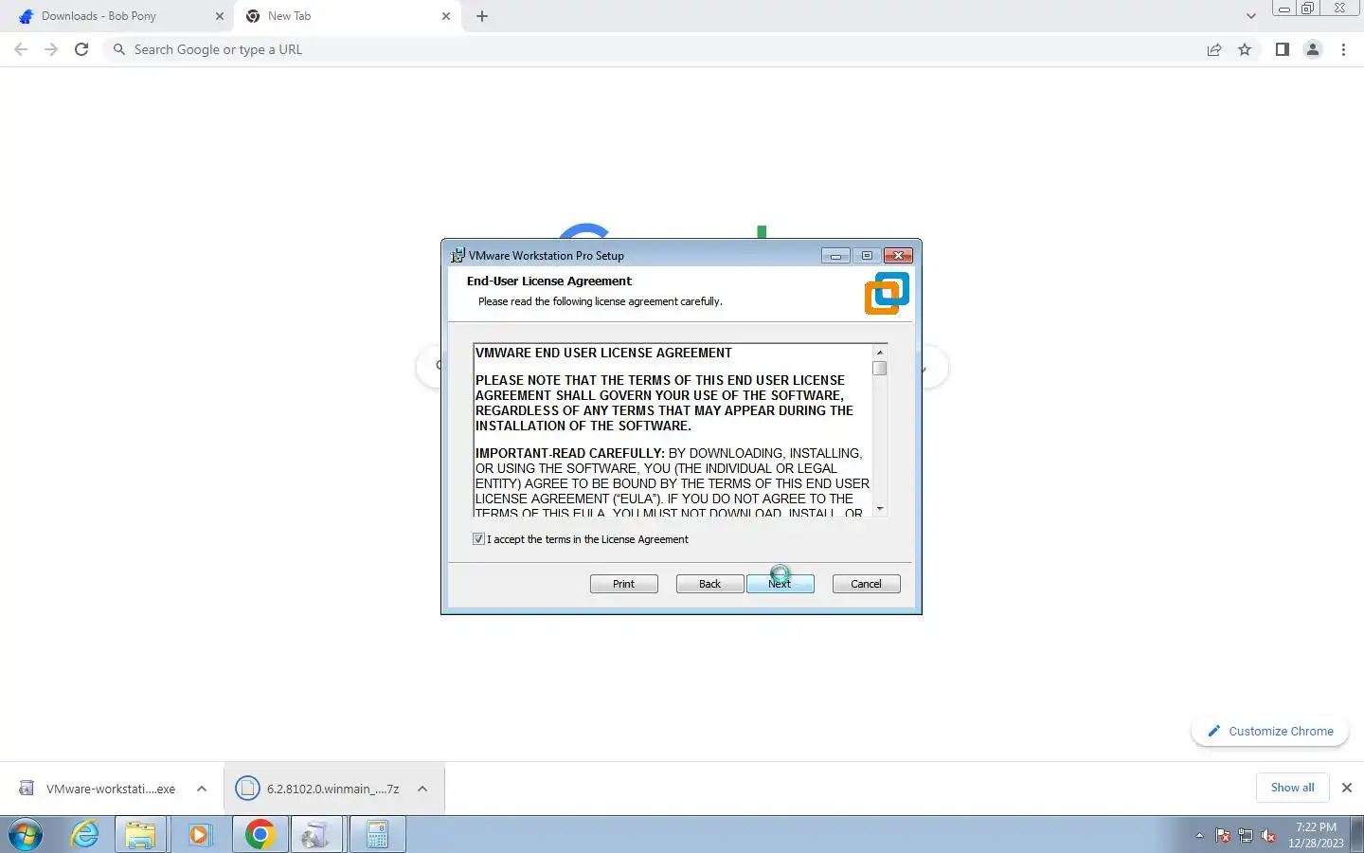The width and height of the screenshot is (1364, 853).
Task: Click the VMware logo icon in setup header
Action: (887, 293)
